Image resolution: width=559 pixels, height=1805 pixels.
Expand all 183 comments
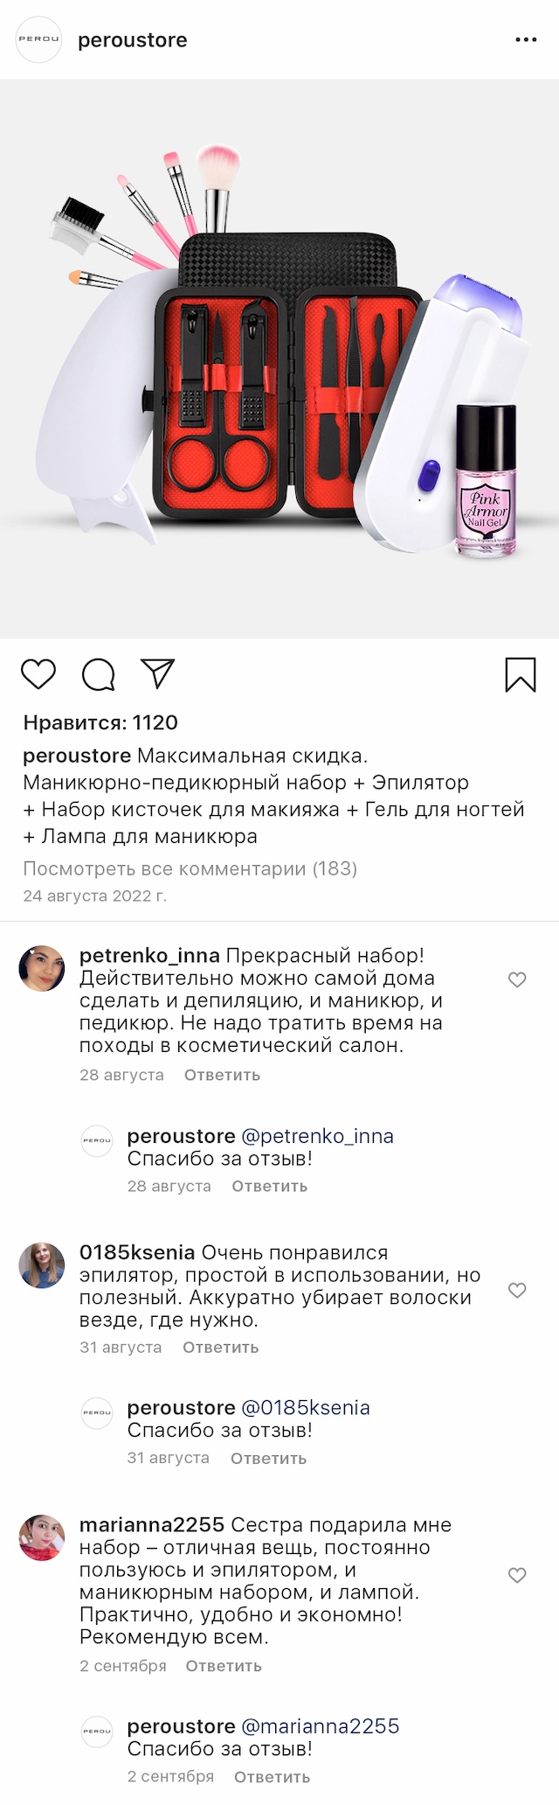pos(190,868)
